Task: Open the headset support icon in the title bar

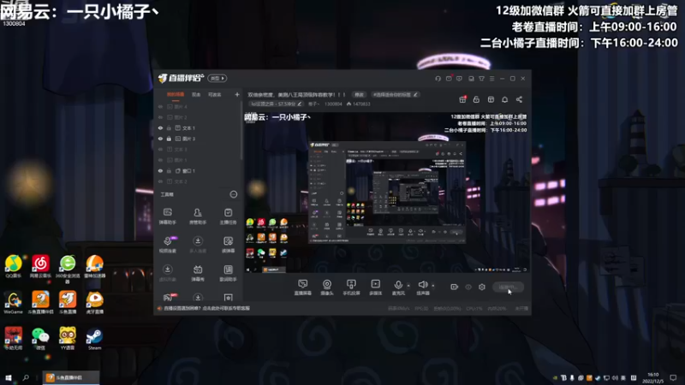Action: [438, 79]
